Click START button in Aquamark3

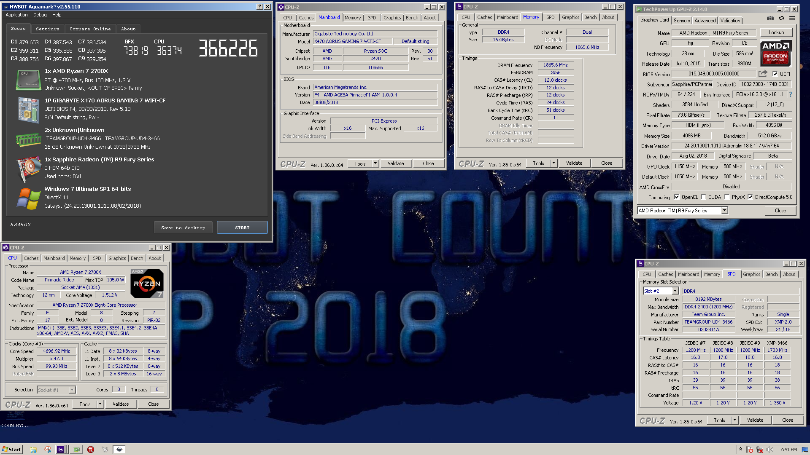pyautogui.click(x=242, y=227)
